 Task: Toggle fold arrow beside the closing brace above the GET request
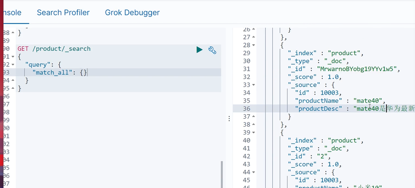coord(13,33)
